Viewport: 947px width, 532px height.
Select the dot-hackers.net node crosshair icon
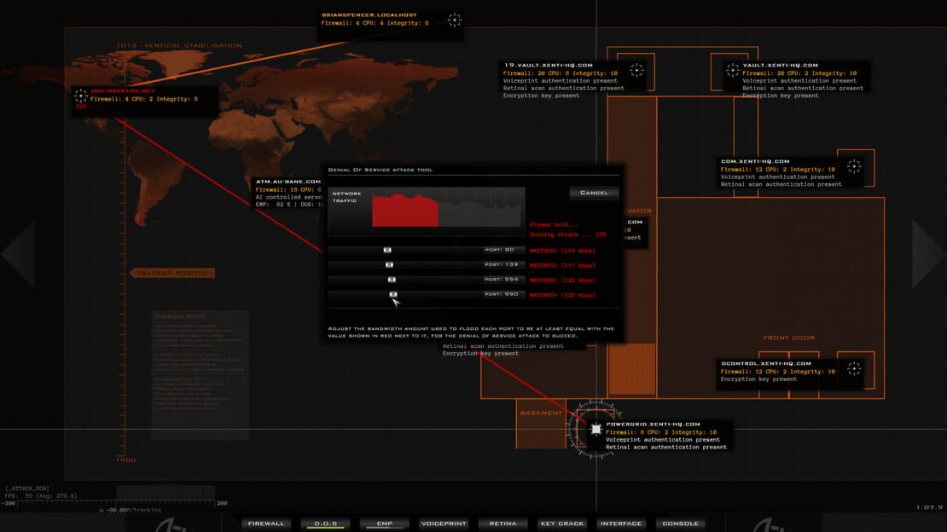coord(80,95)
